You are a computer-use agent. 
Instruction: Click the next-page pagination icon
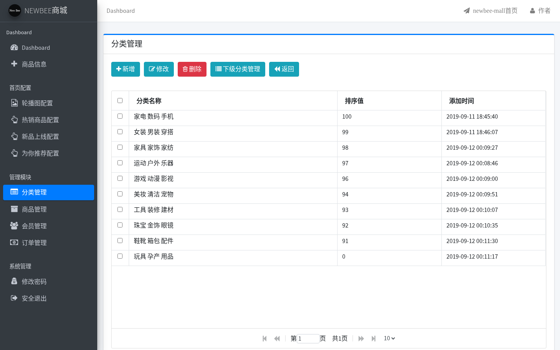361,338
